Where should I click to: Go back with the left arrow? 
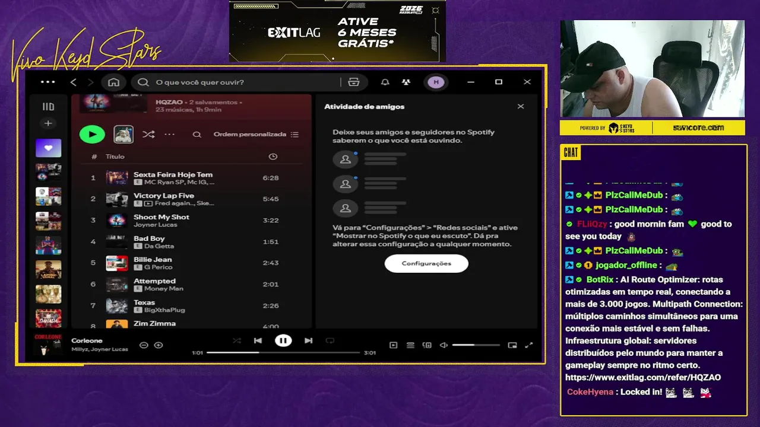click(x=74, y=82)
